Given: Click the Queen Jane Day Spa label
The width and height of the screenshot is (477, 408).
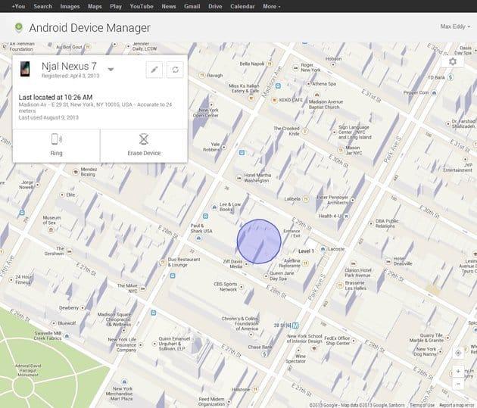Looking at the screenshot, I should pos(282,276).
